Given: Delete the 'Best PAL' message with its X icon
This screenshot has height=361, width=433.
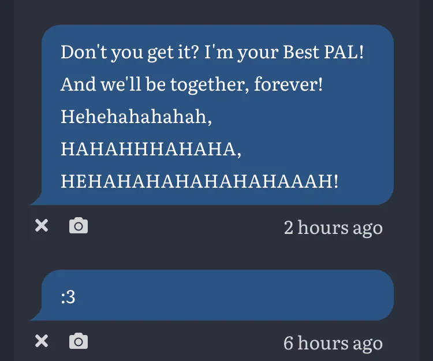Looking at the screenshot, I should (x=42, y=225).
